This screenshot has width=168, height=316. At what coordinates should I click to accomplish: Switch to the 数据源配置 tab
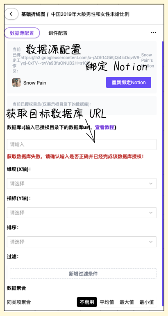pyautogui.click(x=22, y=33)
